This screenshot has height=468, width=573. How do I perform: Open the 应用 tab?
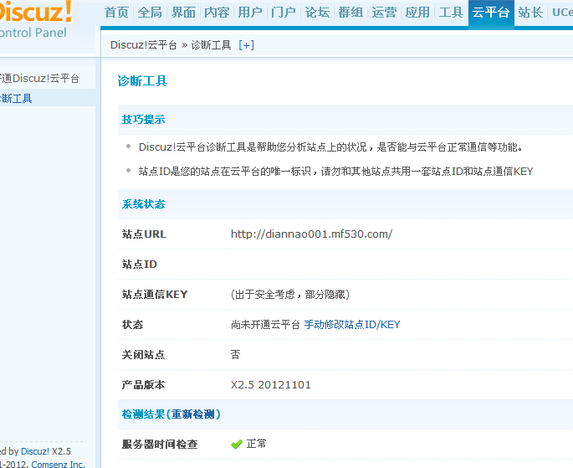[x=417, y=13]
